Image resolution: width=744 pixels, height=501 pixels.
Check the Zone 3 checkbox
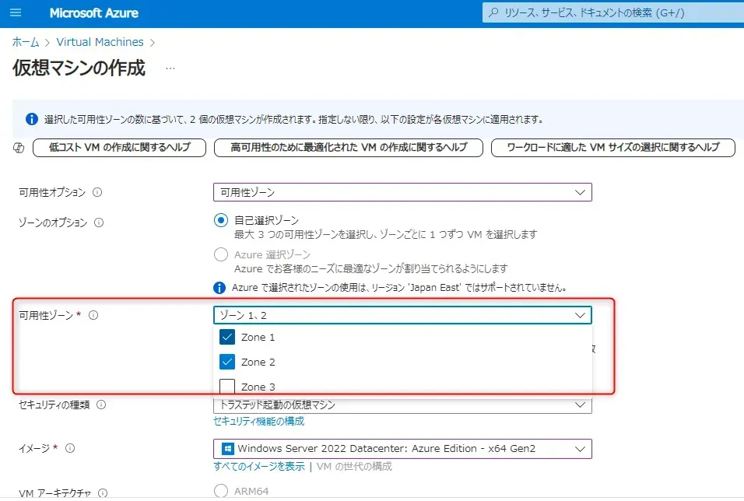tap(227, 386)
